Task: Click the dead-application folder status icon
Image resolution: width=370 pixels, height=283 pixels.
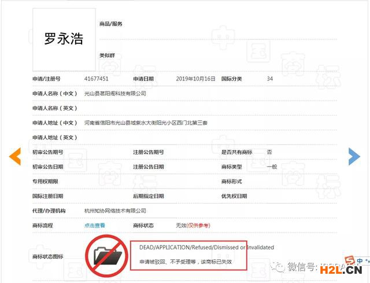Action: [106, 256]
